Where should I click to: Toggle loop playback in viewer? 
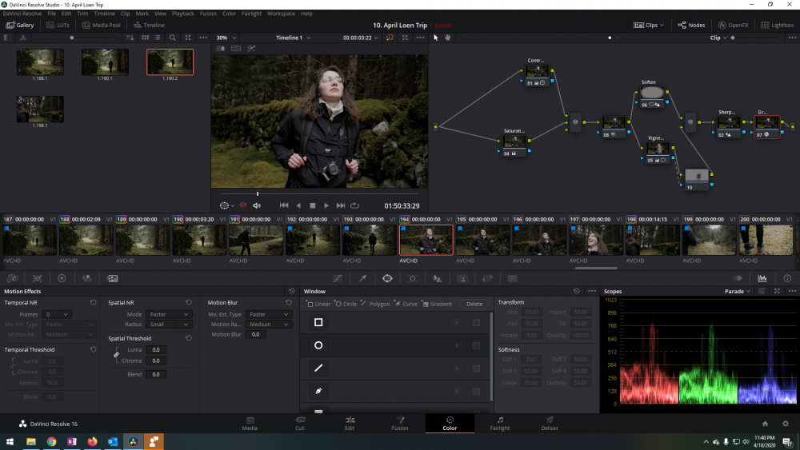coord(354,205)
